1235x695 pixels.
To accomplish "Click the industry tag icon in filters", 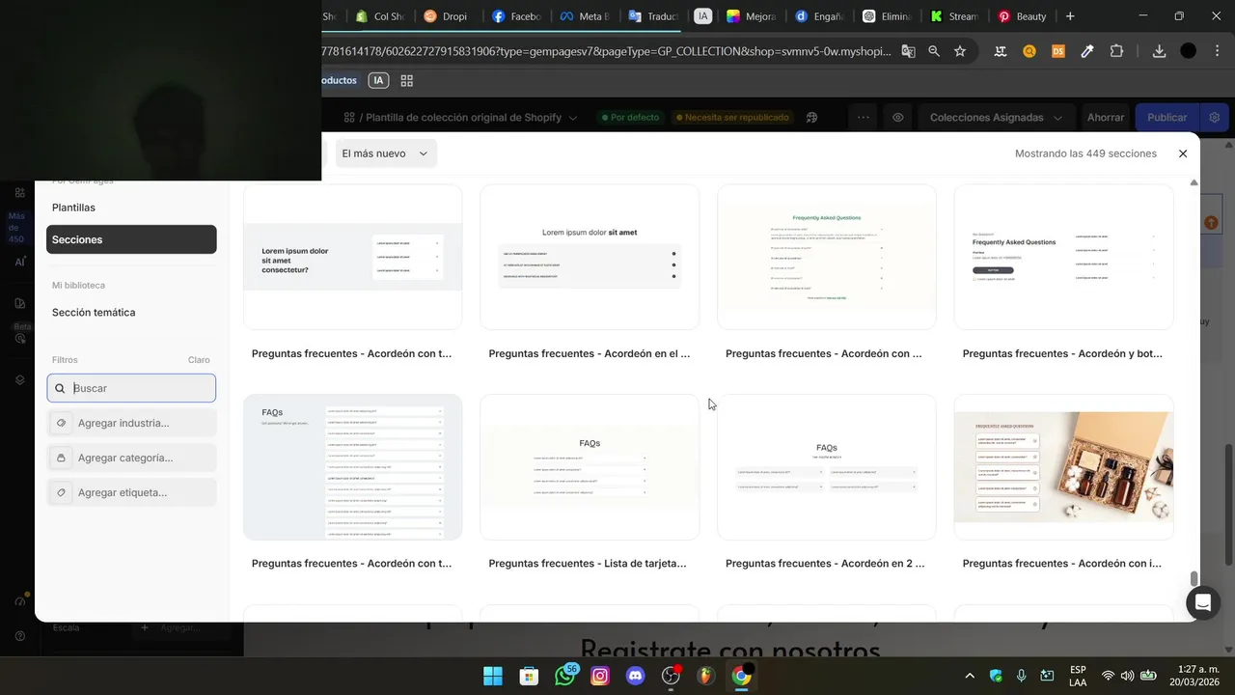I will (62, 423).
